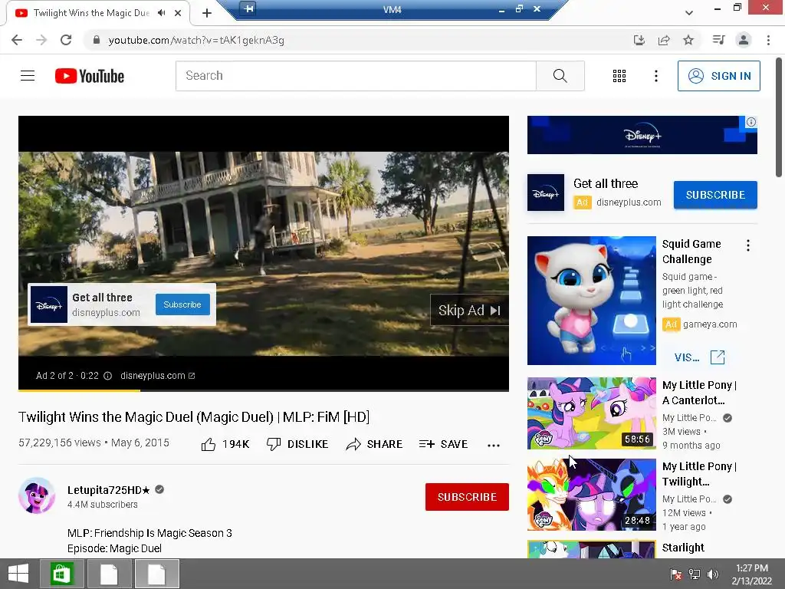The height and width of the screenshot is (589, 785).
Task: Click the page vertical scrollbar
Action: point(779,117)
